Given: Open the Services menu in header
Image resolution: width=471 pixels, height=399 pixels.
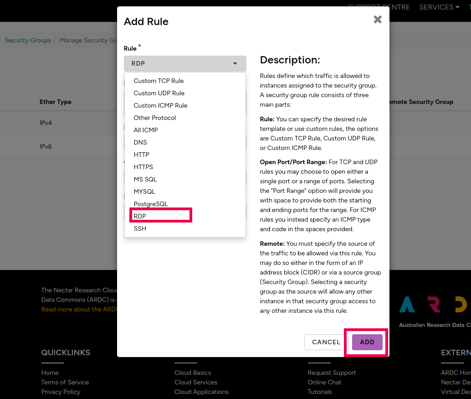Looking at the screenshot, I should tap(439, 7).
